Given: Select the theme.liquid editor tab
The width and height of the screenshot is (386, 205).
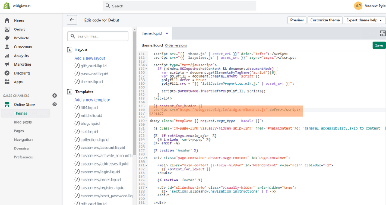Looking at the screenshot, I should click(154, 33).
